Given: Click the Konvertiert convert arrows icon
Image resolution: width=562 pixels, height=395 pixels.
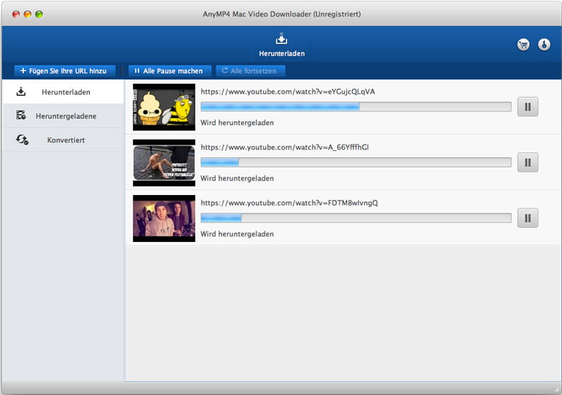Looking at the screenshot, I should pos(22,140).
